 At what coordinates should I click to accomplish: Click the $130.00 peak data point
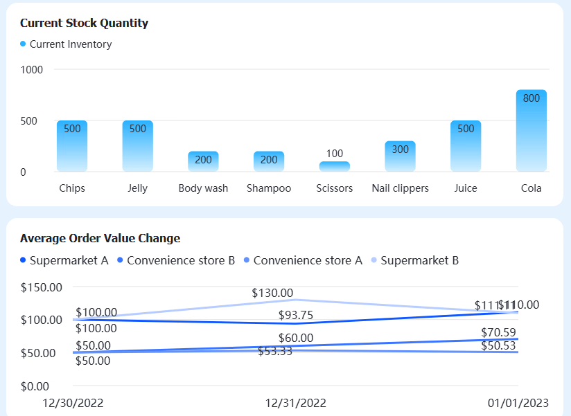click(x=296, y=300)
